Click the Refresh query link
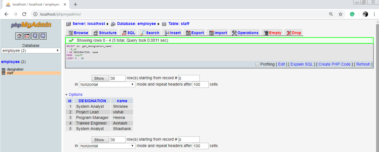379x152 pixels. (x=363, y=64)
